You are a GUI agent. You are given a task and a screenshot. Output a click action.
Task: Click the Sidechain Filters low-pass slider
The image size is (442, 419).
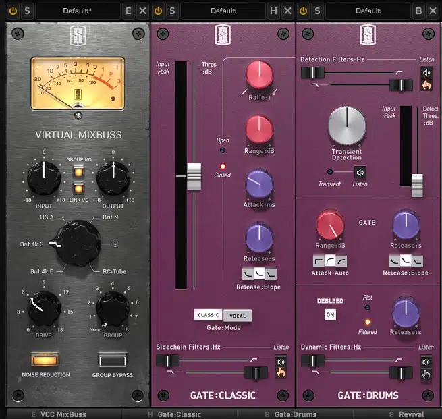(x=256, y=373)
